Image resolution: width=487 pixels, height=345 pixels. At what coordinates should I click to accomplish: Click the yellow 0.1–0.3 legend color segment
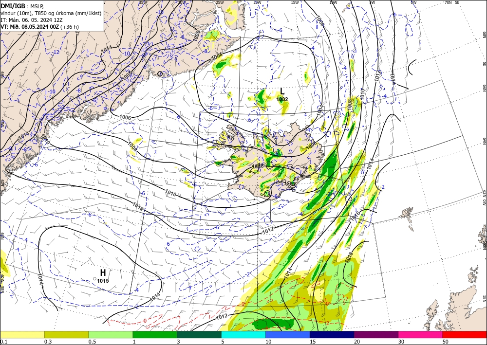pyautogui.click(x=22, y=334)
